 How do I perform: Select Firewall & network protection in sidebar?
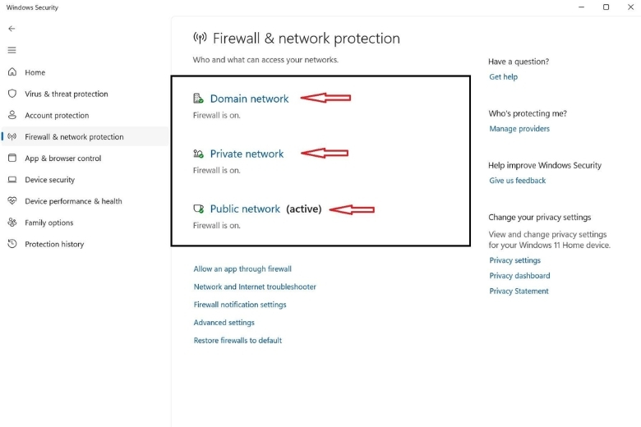click(x=74, y=137)
